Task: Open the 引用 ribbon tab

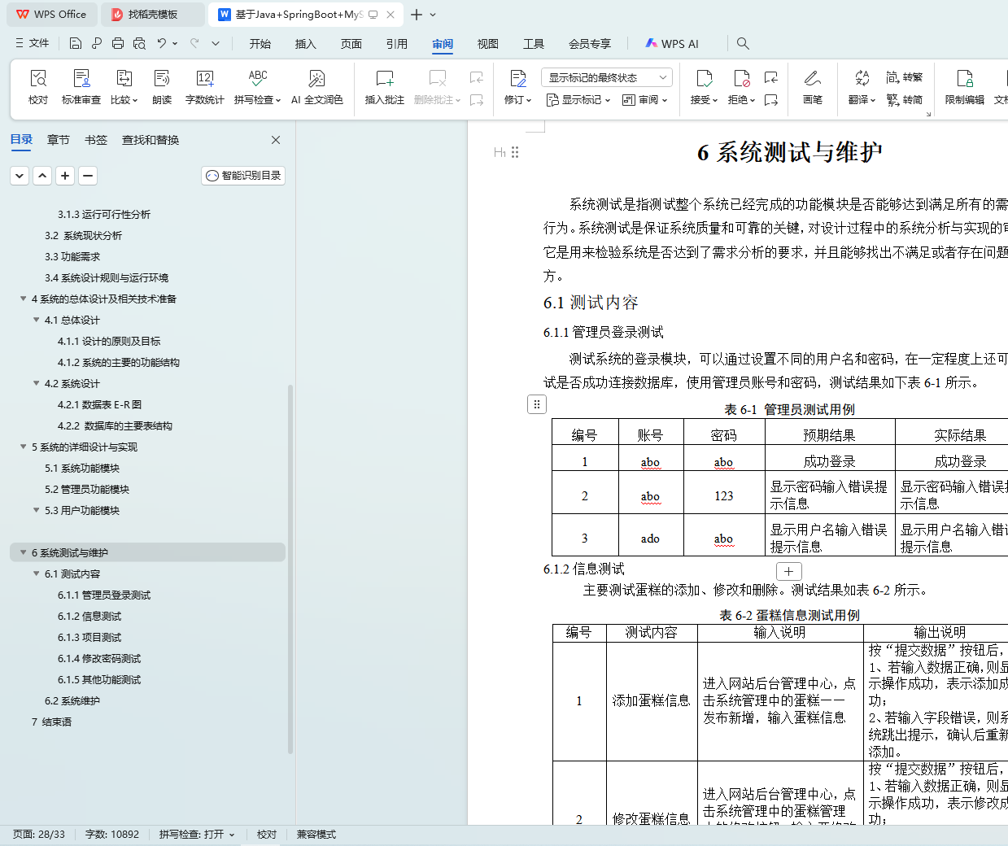Action: [x=397, y=44]
